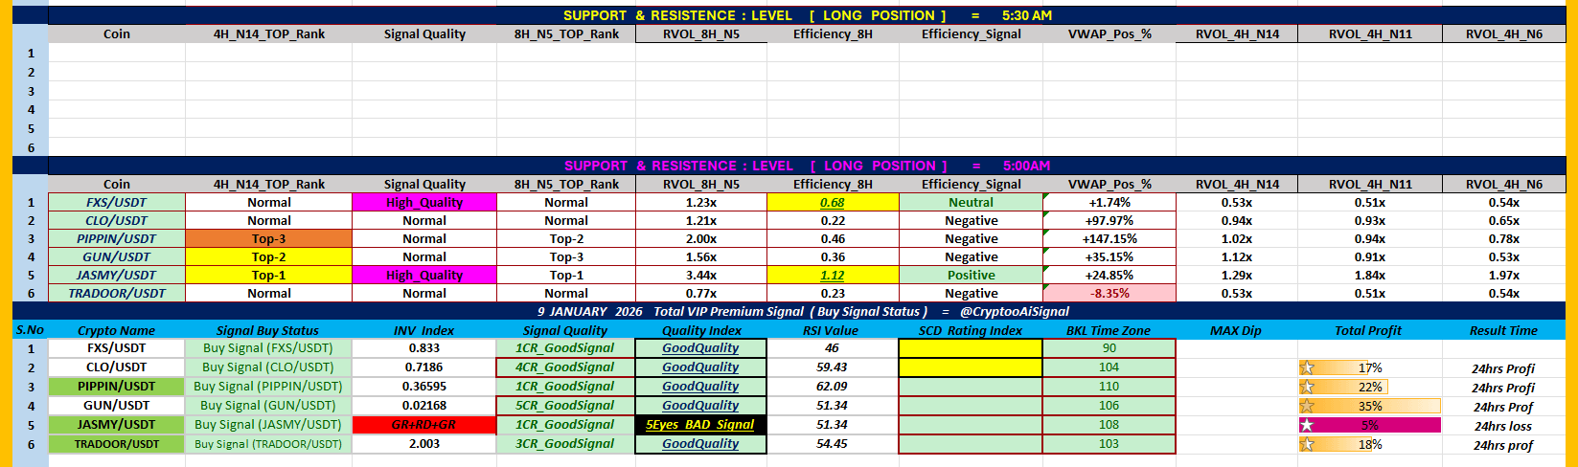Click the underlined 0.68 efficiency value
Image resolution: width=1578 pixels, height=467 pixels.
point(833,203)
